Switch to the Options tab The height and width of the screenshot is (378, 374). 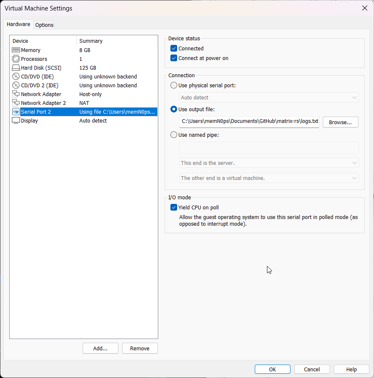[44, 25]
